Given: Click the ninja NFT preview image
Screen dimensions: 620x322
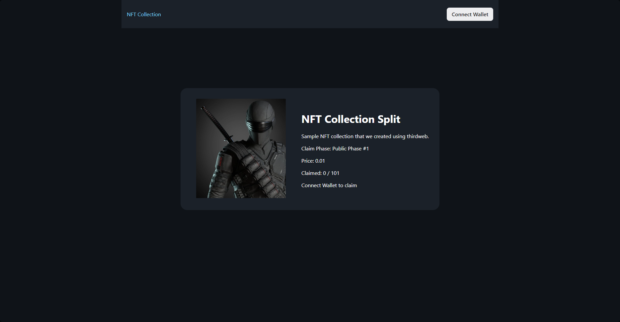Looking at the screenshot, I should pos(241,148).
